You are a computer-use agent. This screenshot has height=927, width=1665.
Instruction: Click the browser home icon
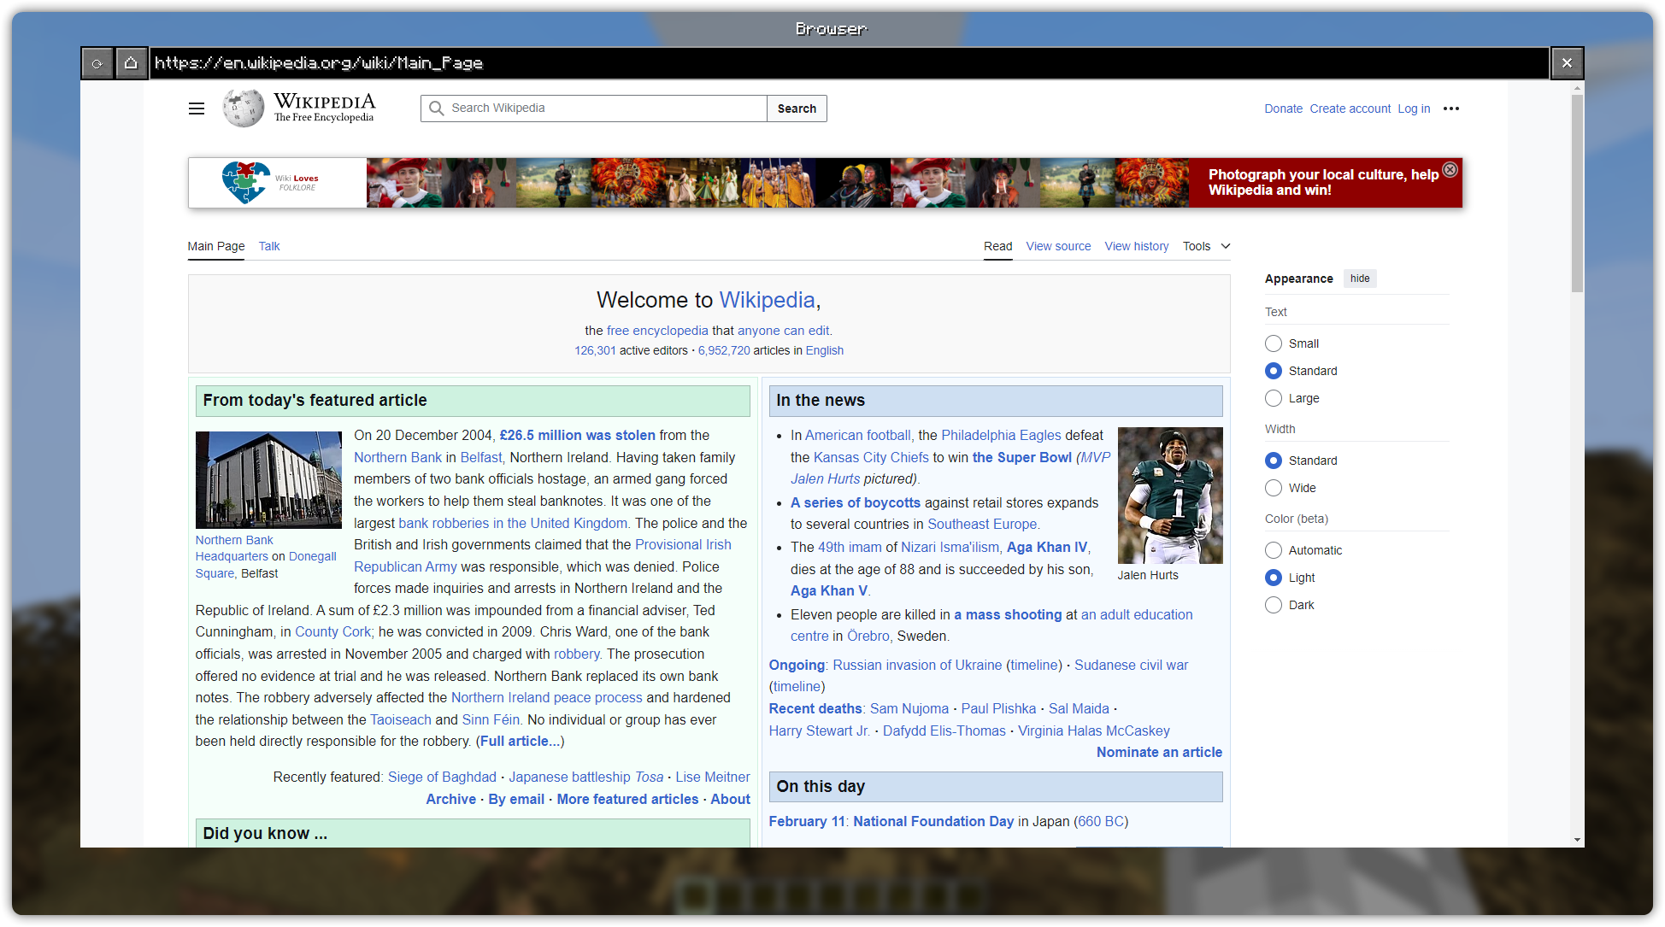coord(131,63)
